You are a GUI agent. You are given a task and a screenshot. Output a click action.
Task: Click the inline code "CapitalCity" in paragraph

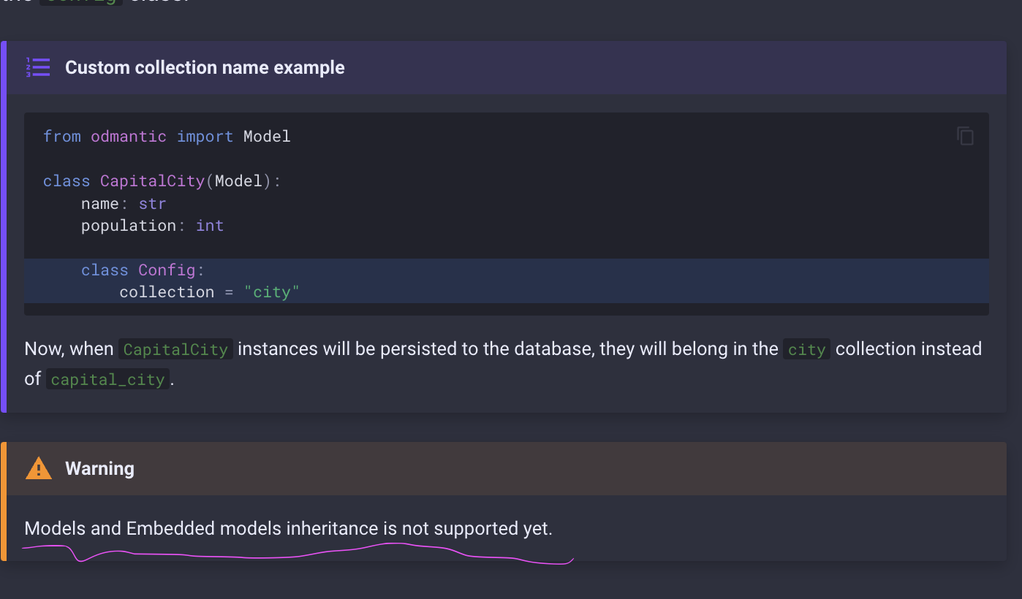click(x=175, y=349)
